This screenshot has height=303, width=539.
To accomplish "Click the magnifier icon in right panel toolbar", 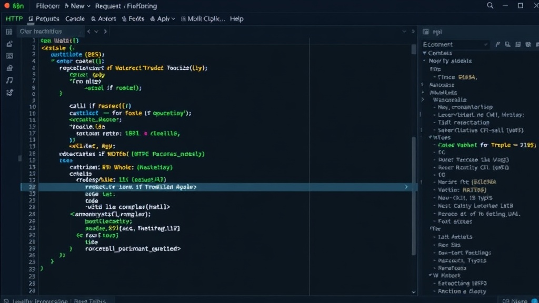I will (x=508, y=44).
